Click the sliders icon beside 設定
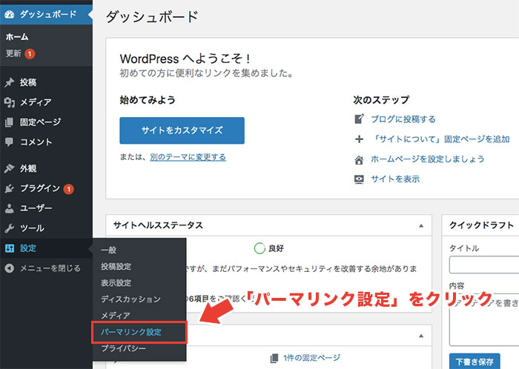Viewport: 519px width, 369px height. coord(9,248)
